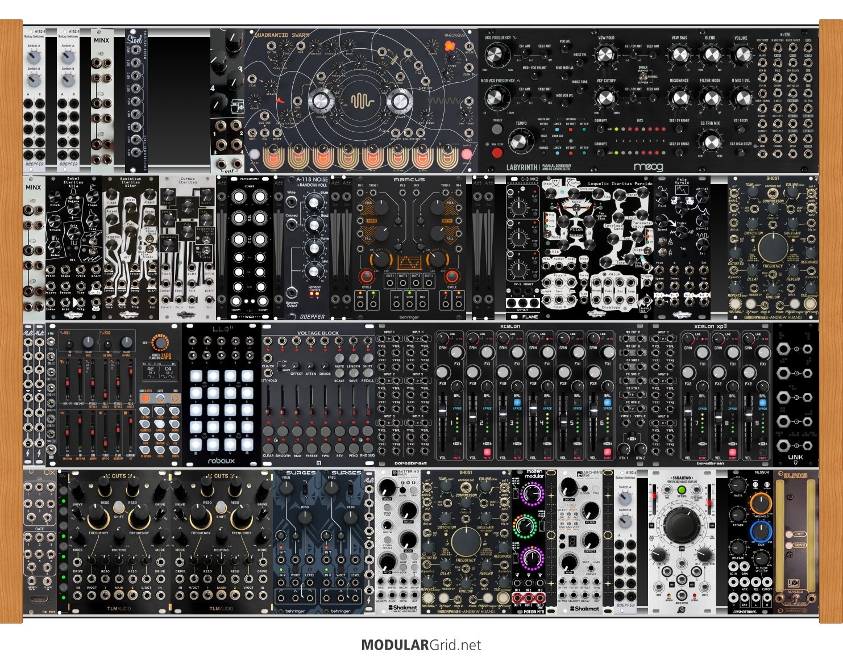This screenshot has height=657, width=843.
Task: Select the Loquelic Iteritas Percido module
Action: pyautogui.click(x=596, y=248)
